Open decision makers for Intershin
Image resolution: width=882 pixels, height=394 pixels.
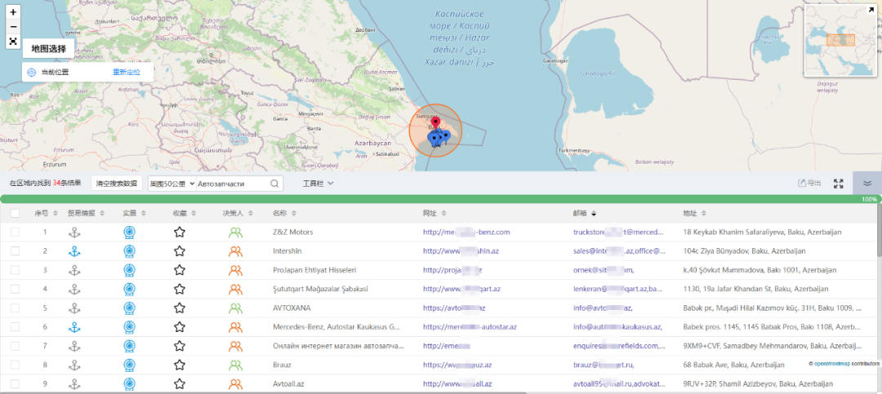click(x=236, y=251)
